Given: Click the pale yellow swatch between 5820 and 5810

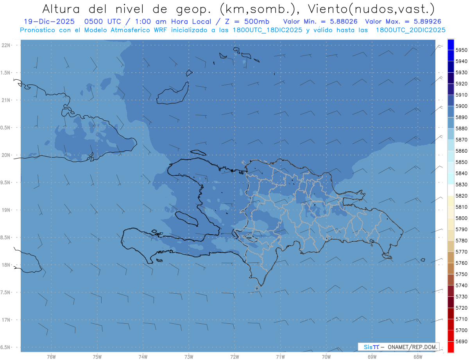Looking at the screenshot, I should click(x=450, y=201).
